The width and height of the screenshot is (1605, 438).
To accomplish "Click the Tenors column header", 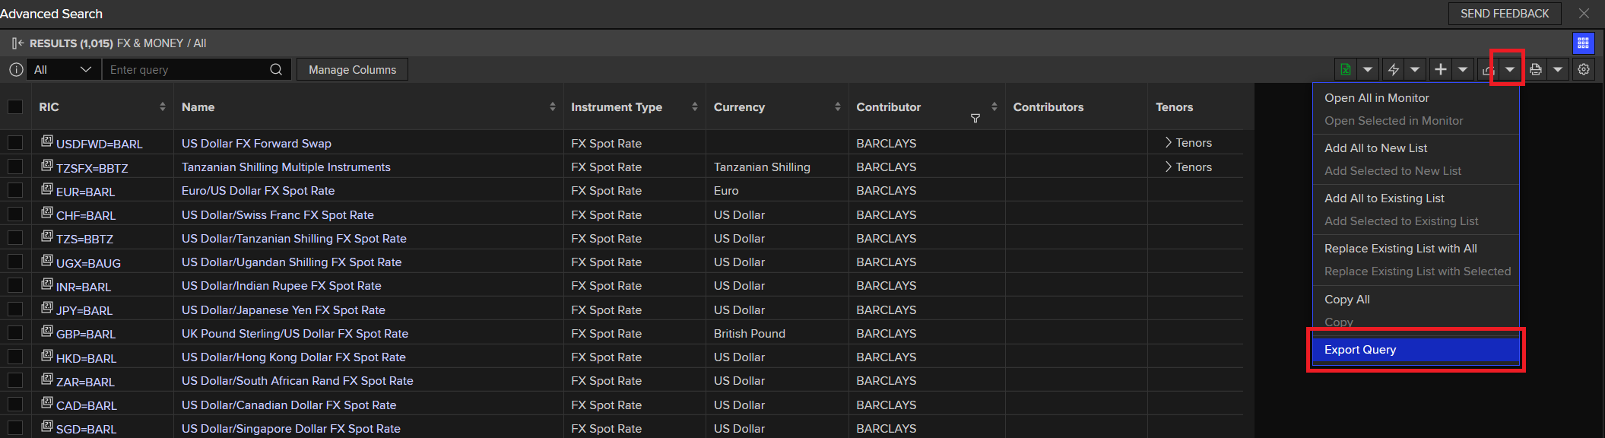I will click(x=1174, y=106).
